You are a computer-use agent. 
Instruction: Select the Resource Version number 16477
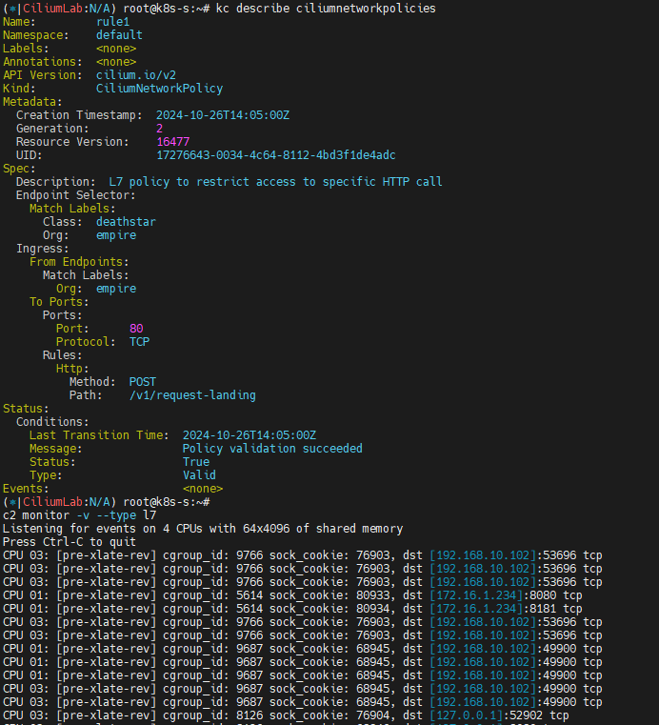tap(172, 142)
